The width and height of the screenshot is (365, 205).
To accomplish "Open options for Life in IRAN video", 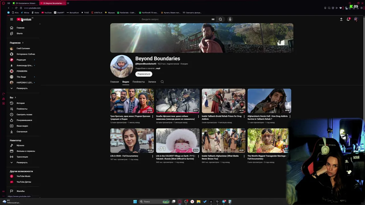I will (153, 156).
